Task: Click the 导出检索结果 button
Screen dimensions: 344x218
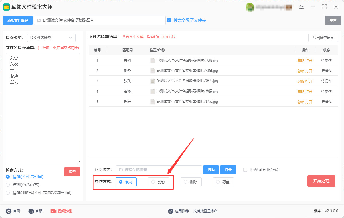Action: pyautogui.click(x=323, y=38)
